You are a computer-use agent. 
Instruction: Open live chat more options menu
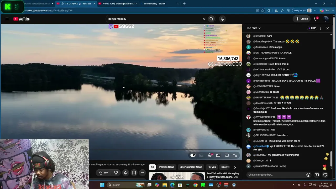click(321, 28)
